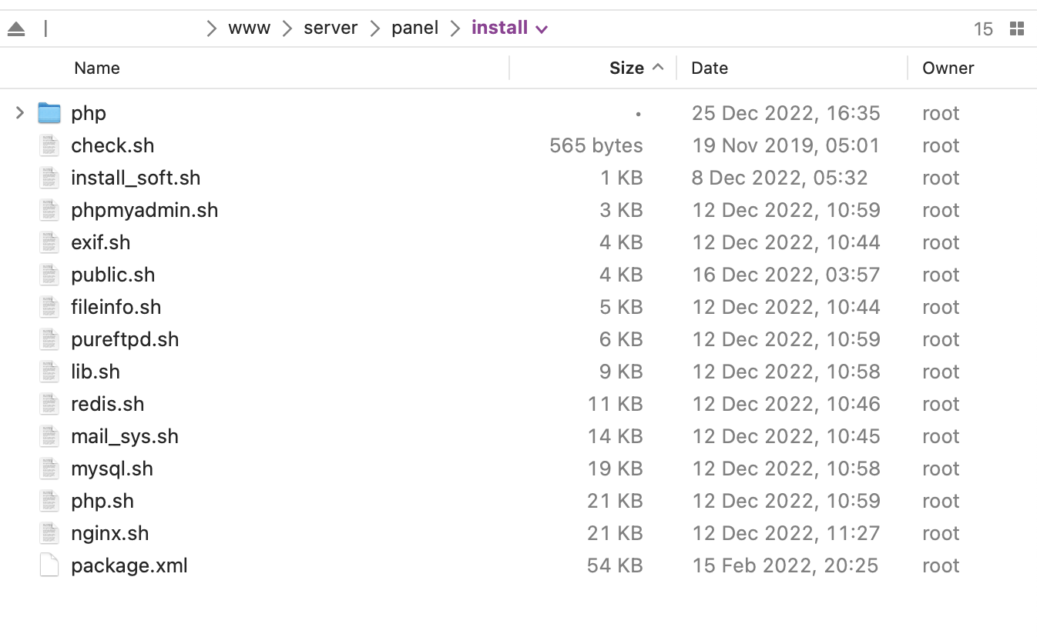Expand the php folder disclosure arrow

(x=20, y=113)
